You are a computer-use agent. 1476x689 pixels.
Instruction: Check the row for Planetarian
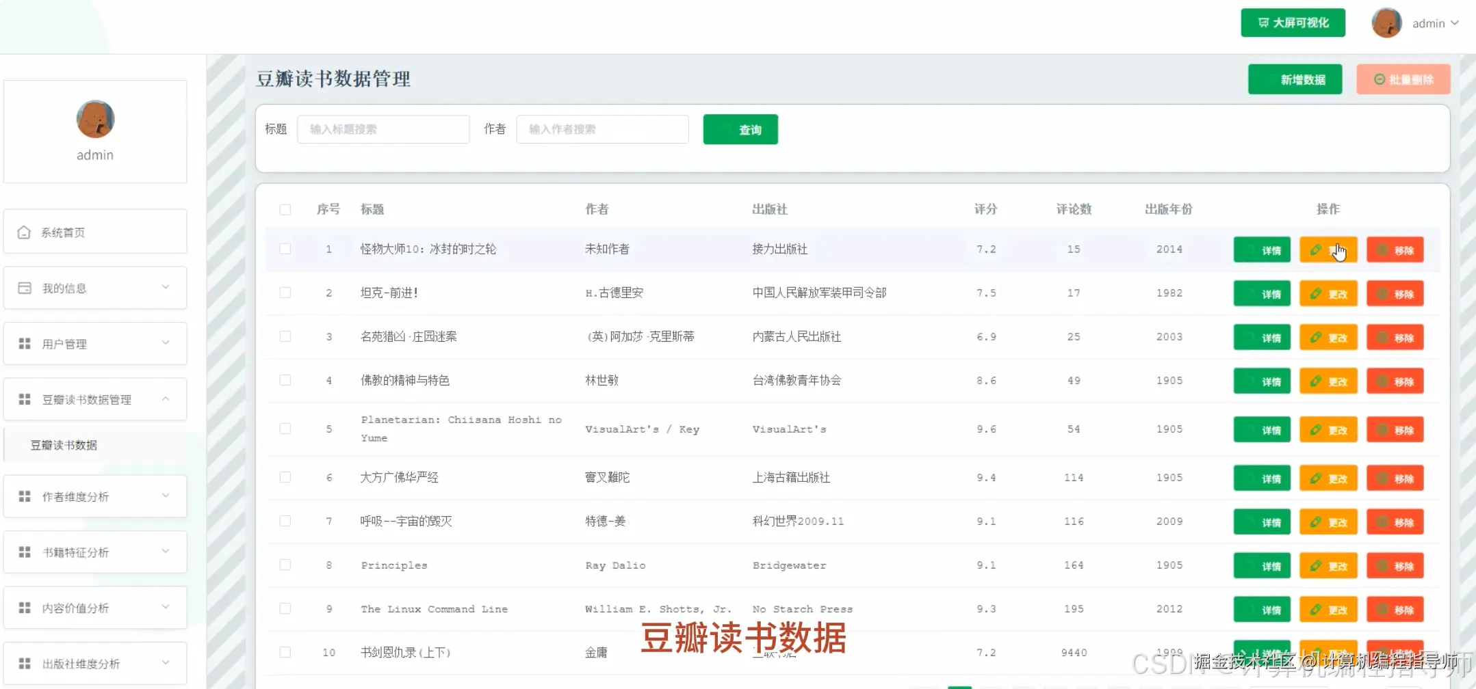coord(285,429)
